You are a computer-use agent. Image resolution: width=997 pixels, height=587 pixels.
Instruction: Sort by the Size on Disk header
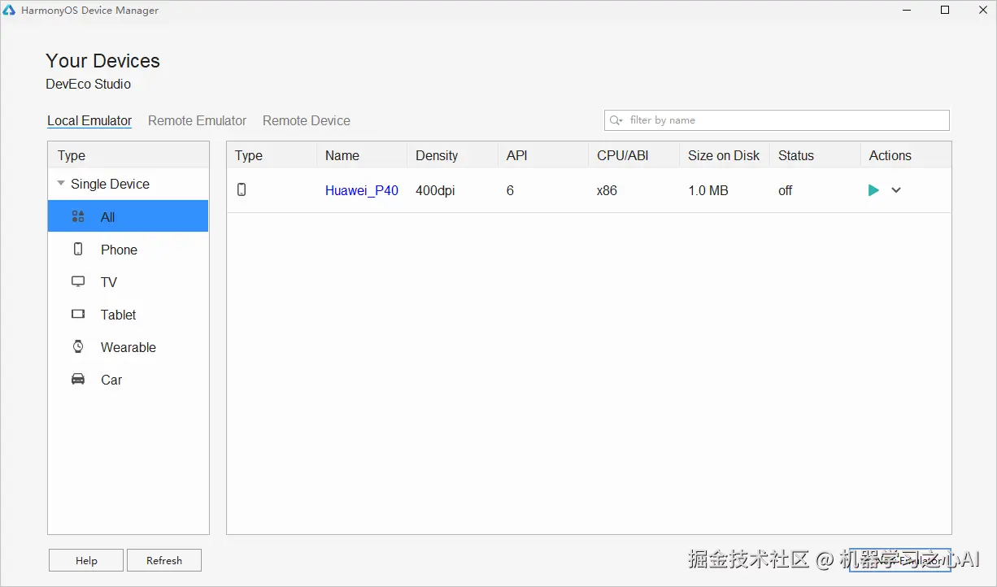[x=724, y=155]
